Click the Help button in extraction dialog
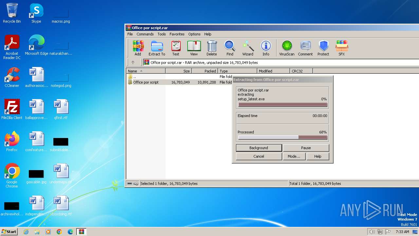Viewport: 419px width, 236px height. [x=318, y=156]
